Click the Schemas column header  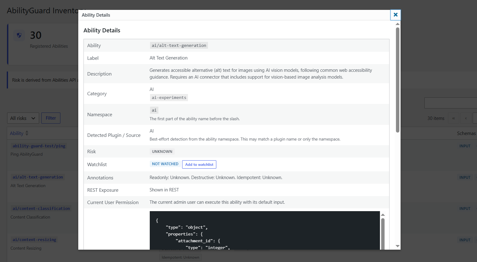(x=466, y=133)
